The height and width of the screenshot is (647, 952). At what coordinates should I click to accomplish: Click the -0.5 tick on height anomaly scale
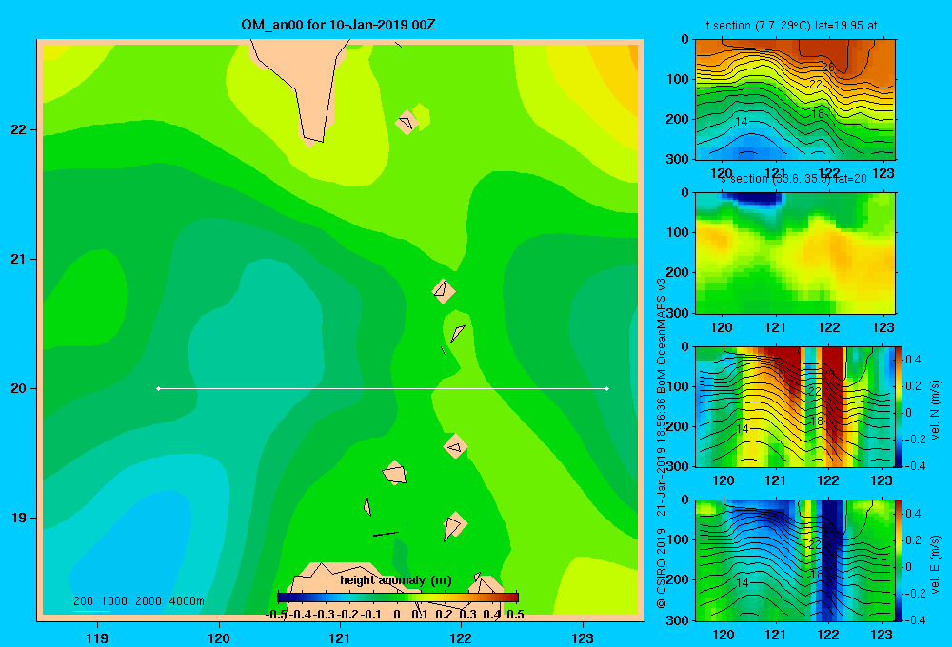click(276, 615)
